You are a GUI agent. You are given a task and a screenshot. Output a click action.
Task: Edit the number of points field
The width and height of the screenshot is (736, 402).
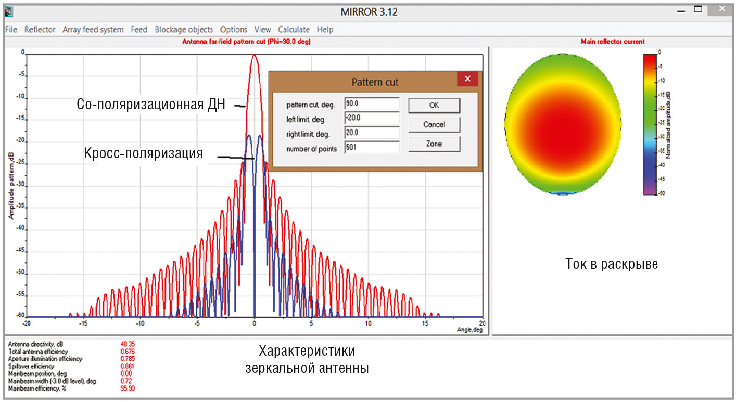tap(371, 148)
